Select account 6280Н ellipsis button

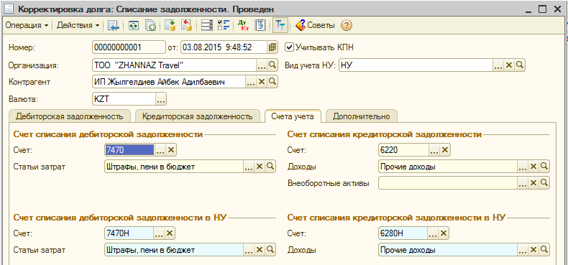click(434, 233)
